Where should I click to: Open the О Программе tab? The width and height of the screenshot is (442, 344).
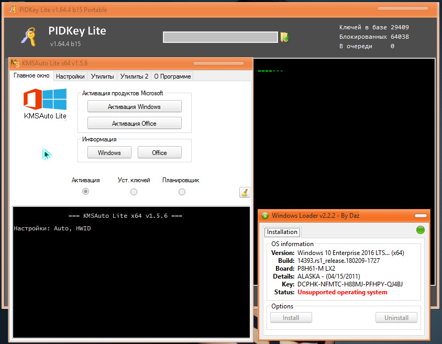[172, 76]
